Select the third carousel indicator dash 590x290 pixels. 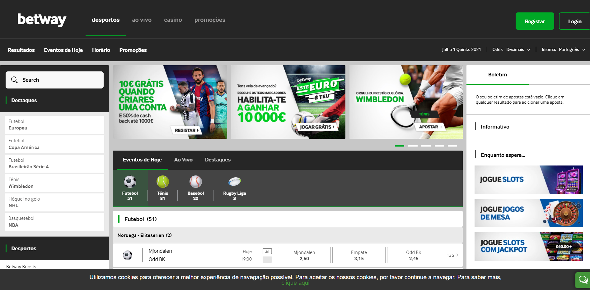[x=426, y=146]
